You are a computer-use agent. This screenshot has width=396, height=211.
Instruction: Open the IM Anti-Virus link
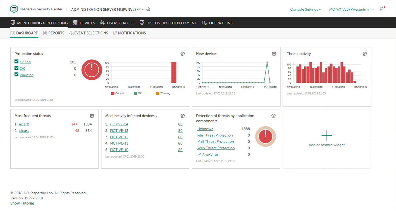point(208,154)
